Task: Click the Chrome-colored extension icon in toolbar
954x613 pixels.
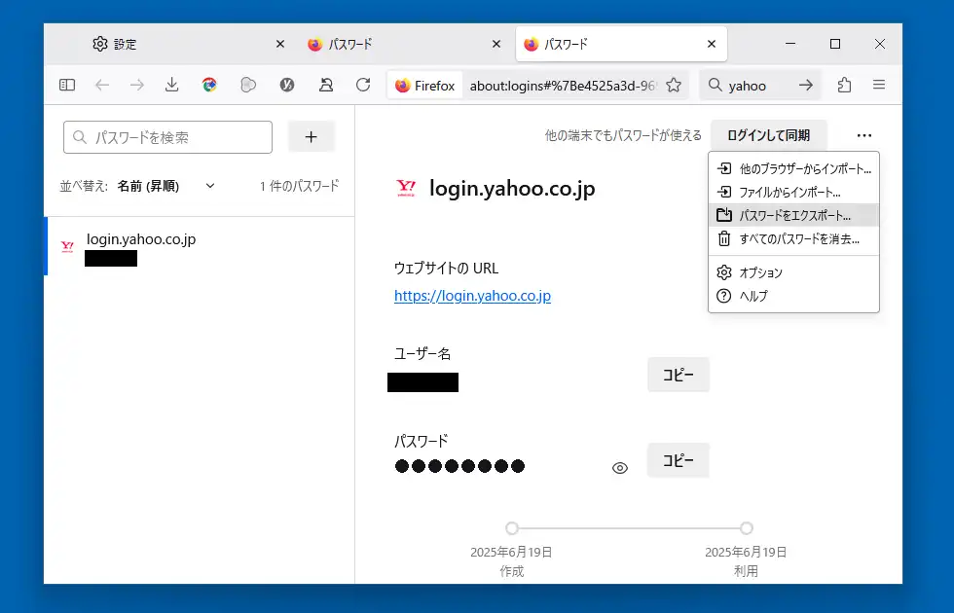Action: 209,85
